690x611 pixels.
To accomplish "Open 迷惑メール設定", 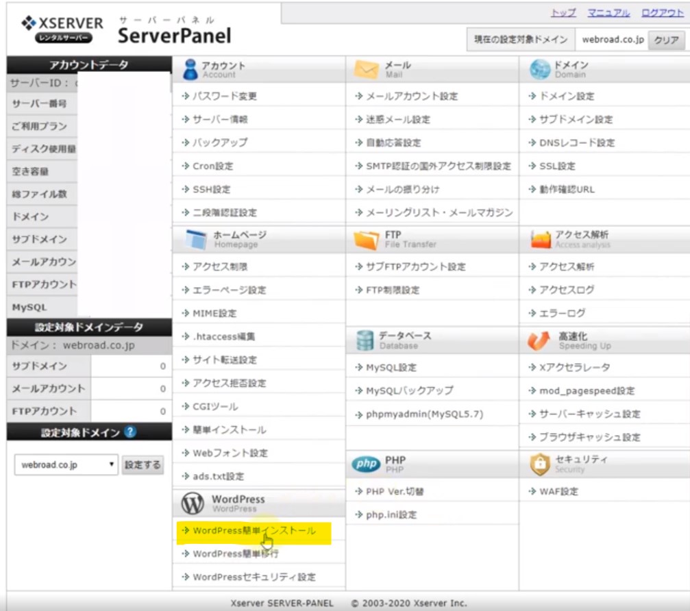I will click(x=398, y=119).
